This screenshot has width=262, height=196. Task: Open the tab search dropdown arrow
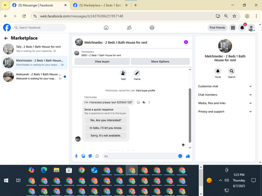(x=5, y=5)
